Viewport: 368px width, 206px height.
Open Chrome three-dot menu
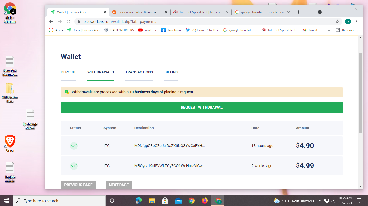click(x=357, y=21)
